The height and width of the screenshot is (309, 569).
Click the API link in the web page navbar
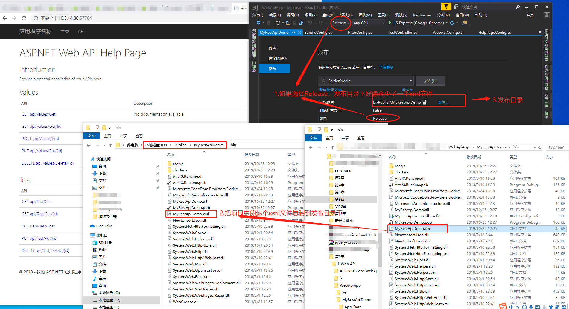point(81,31)
